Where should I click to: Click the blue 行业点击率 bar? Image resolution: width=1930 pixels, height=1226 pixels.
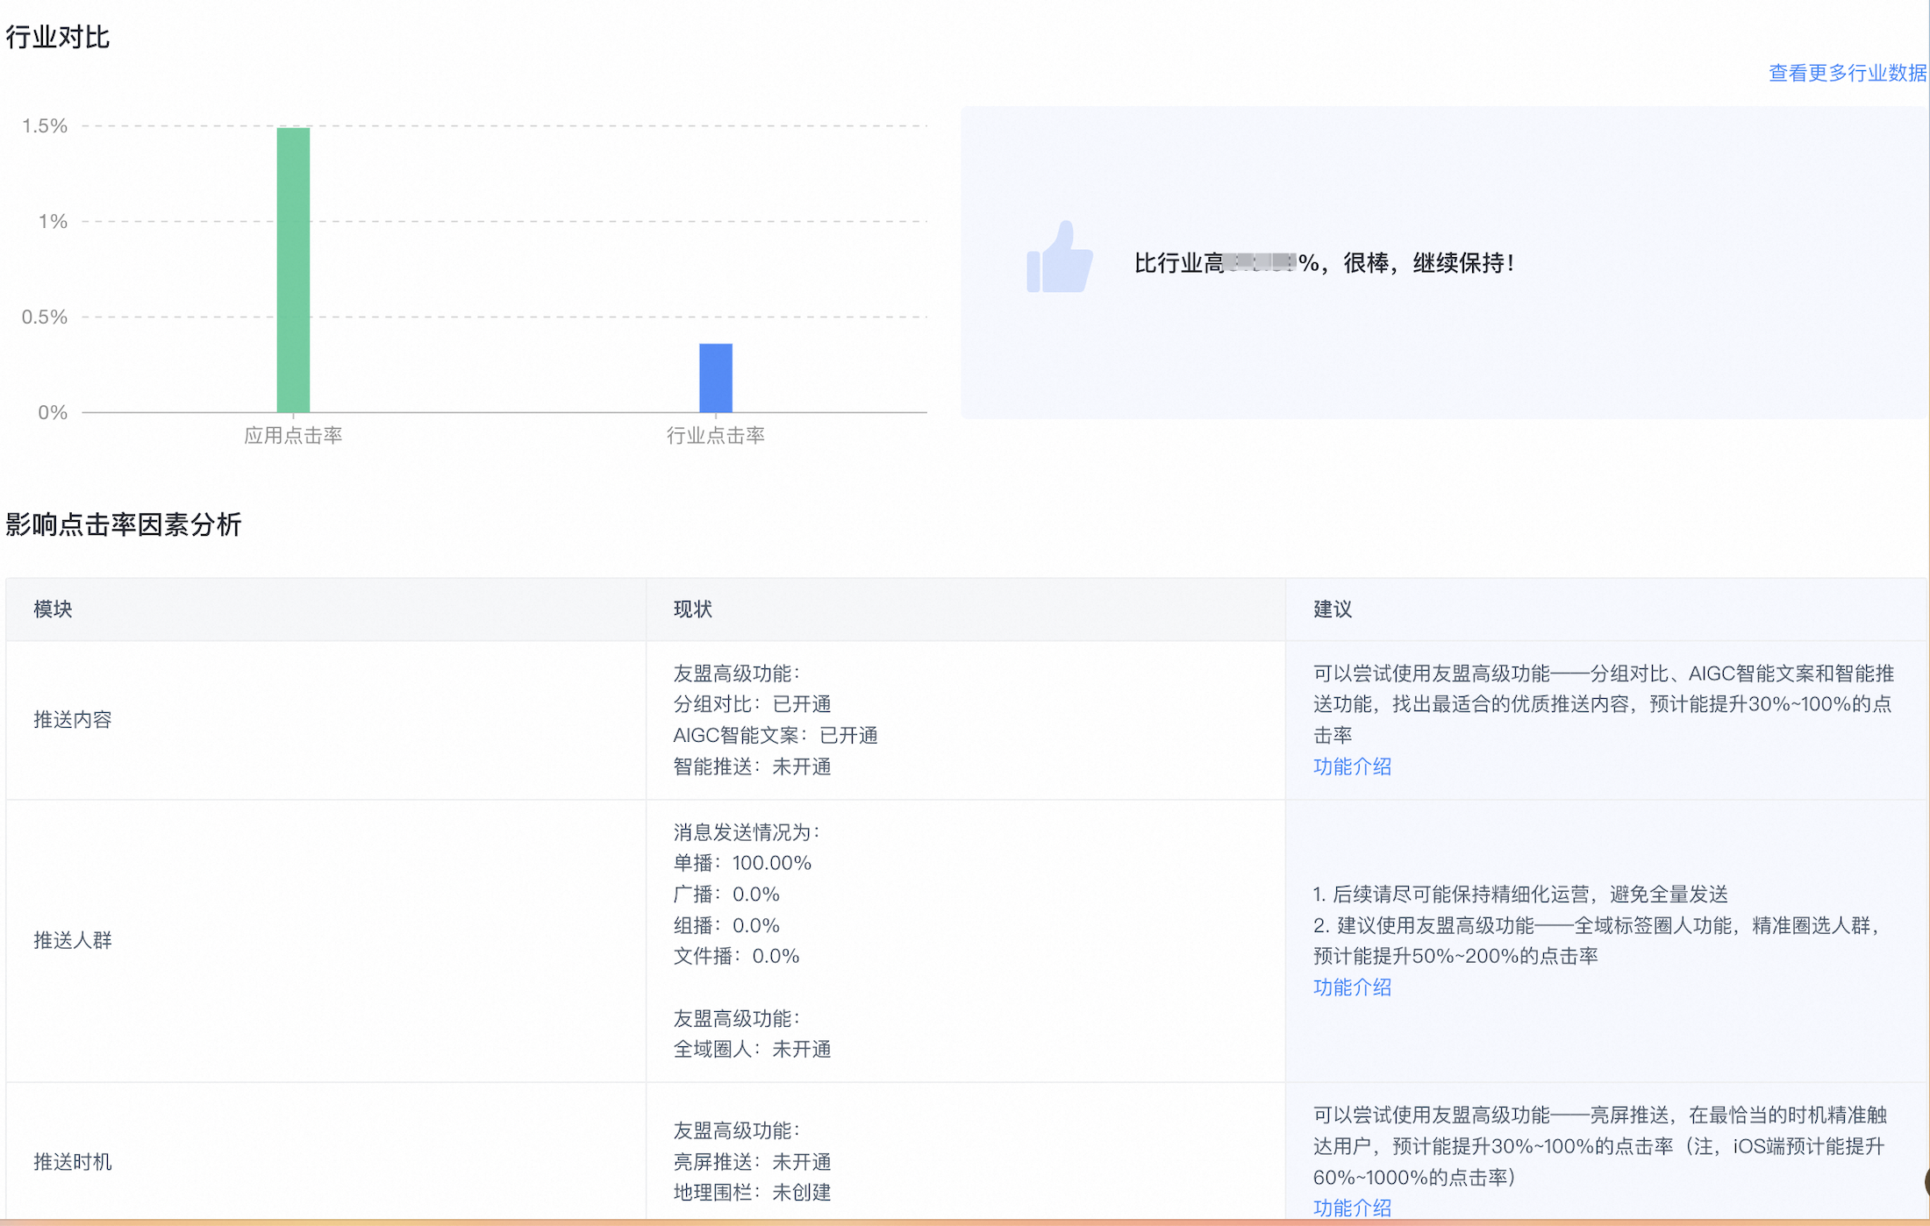(x=716, y=378)
